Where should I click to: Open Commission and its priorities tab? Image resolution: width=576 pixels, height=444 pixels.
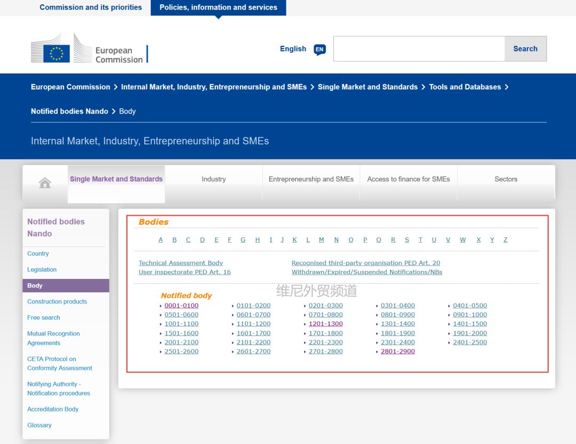pyautogui.click(x=91, y=7)
